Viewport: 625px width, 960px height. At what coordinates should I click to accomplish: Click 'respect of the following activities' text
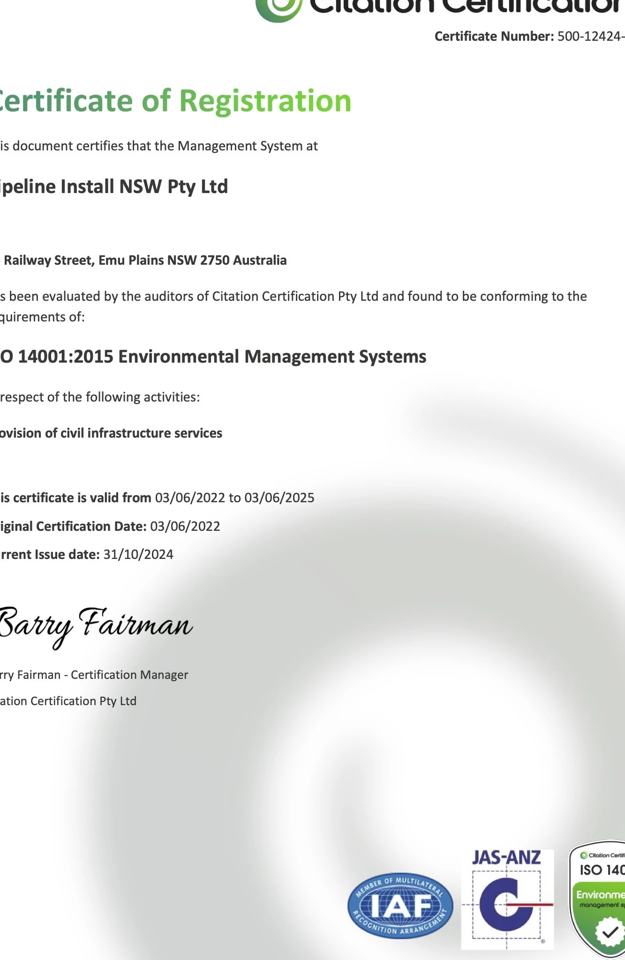pos(100,397)
